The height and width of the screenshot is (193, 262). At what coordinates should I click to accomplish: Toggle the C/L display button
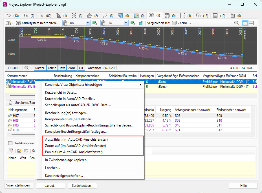tap(81, 68)
